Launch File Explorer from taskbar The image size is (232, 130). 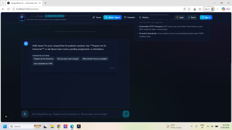tap(52, 127)
